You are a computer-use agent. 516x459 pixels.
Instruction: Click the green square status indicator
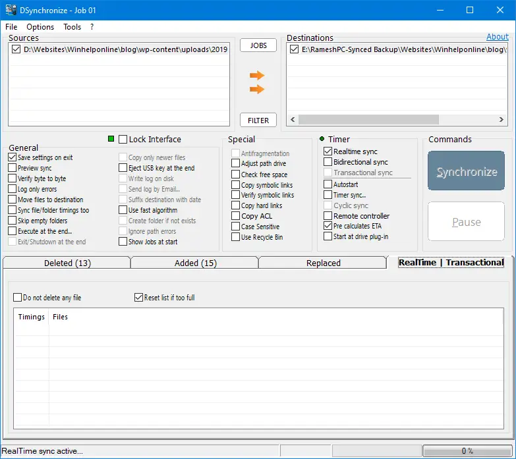pos(111,139)
